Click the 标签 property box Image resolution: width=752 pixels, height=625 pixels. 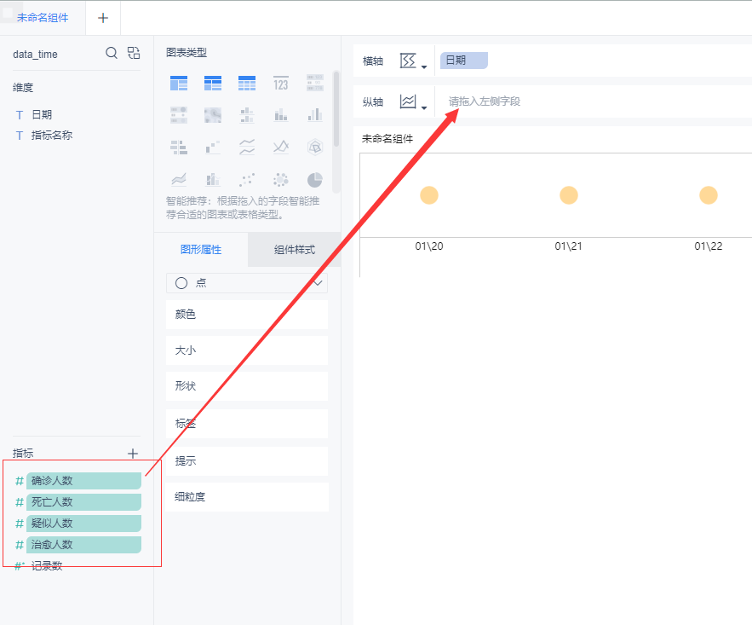coord(247,424)
